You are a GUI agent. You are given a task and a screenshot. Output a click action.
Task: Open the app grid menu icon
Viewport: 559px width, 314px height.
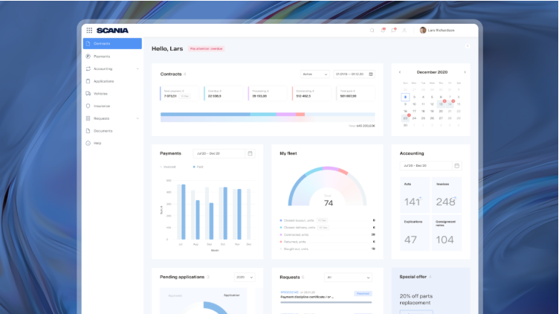[x=89, y=31]
